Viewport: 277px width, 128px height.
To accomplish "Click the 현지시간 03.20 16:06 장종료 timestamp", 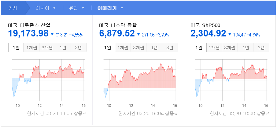I will point(239,113).
